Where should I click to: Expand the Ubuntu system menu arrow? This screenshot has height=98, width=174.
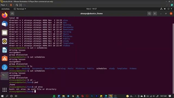(172, 9)
